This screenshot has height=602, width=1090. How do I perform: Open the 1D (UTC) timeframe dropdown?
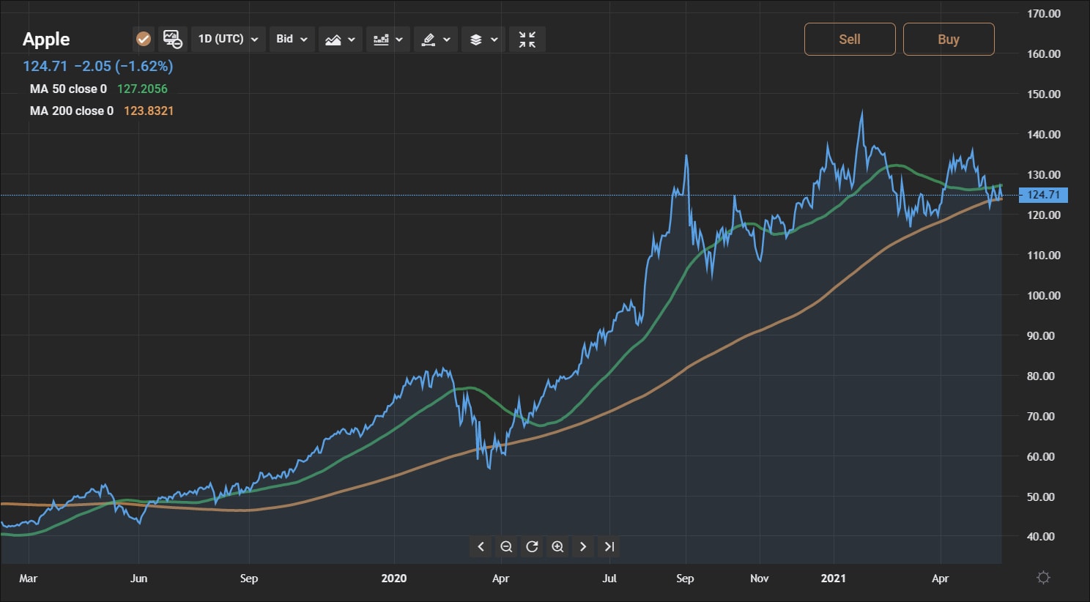229,39
